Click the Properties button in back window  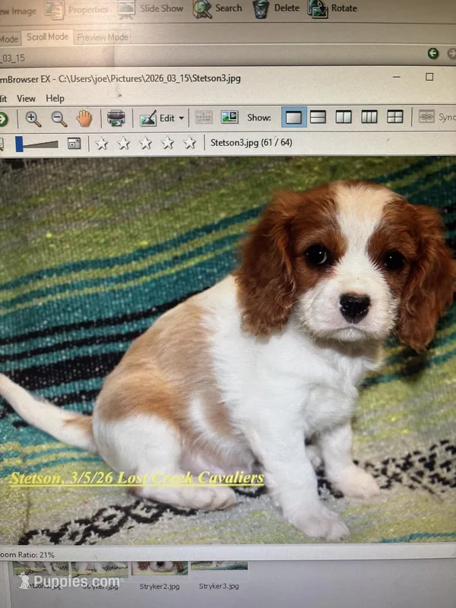[x=78, y=9]
